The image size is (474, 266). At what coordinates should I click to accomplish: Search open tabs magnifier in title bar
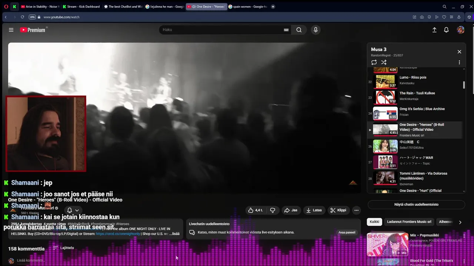444,7
